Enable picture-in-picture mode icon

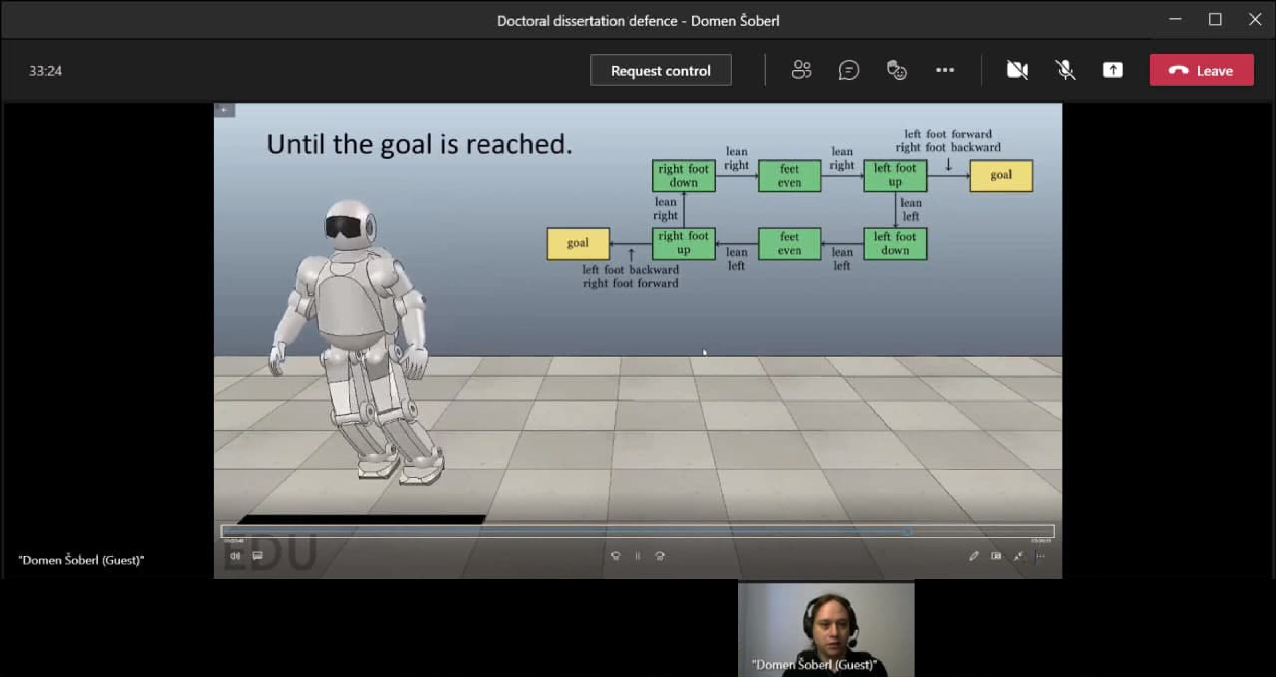[x=996, y=556]
